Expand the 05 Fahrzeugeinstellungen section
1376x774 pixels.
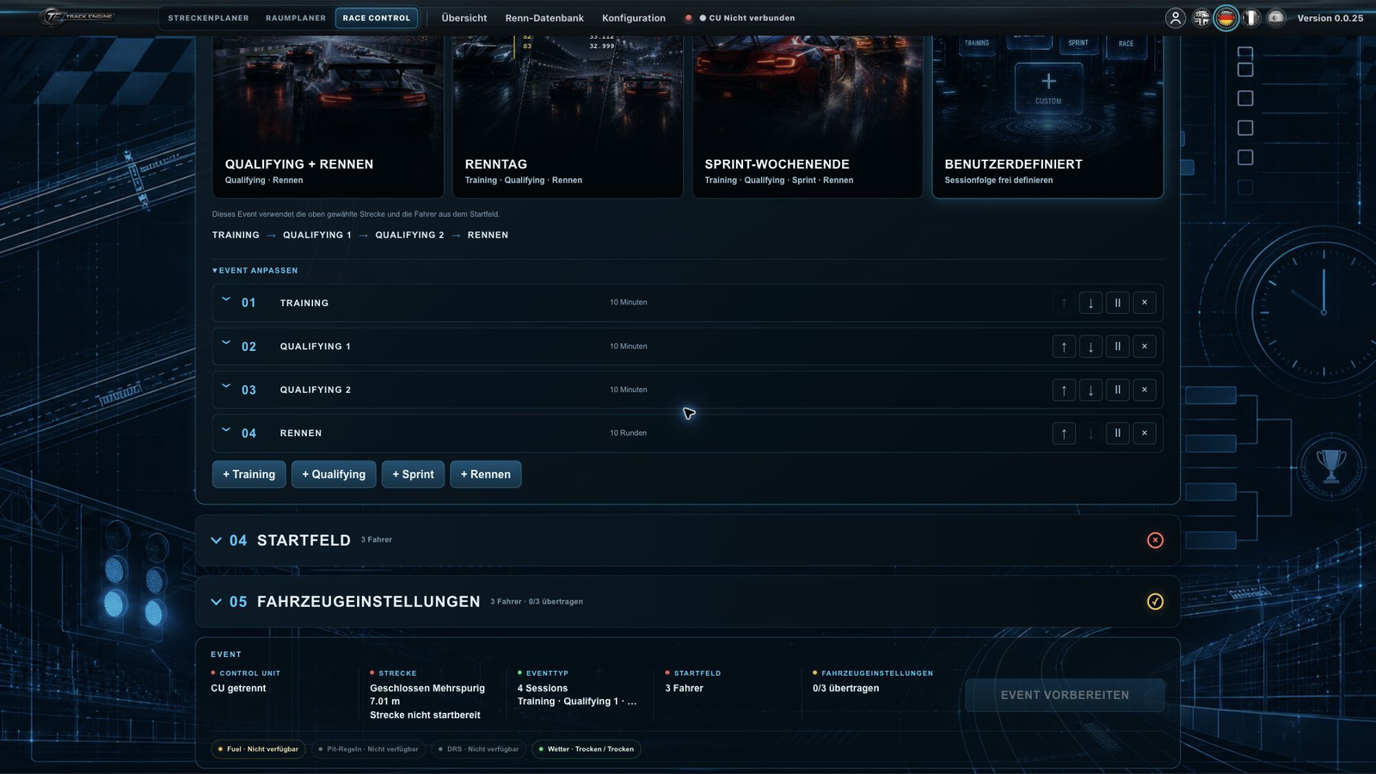pyautogui.click(x=216, y=601)
